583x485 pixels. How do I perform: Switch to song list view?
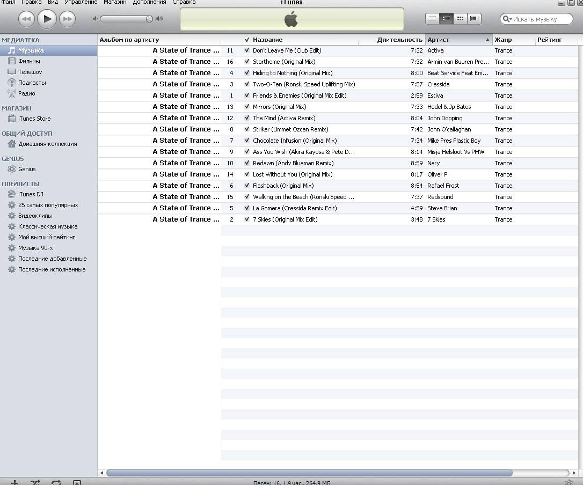[432, 19]
